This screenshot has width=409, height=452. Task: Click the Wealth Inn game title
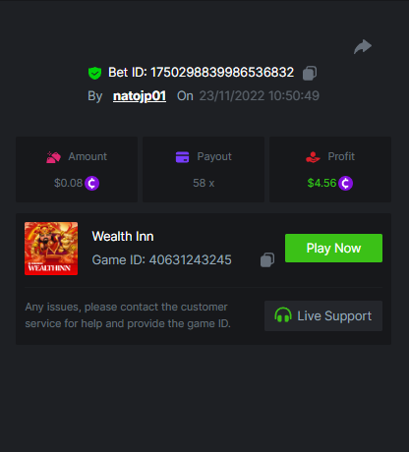coord(123,236)
